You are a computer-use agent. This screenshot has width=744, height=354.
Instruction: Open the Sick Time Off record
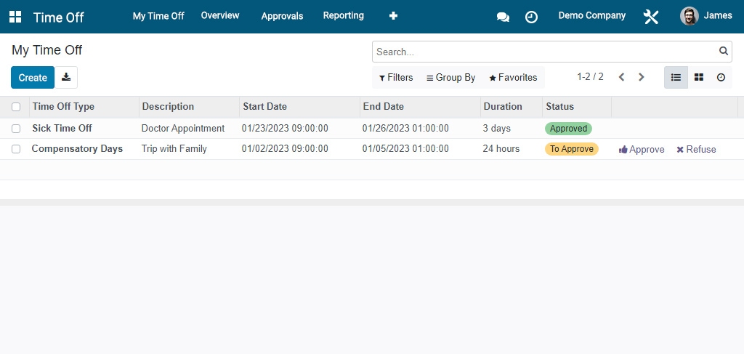[62, 129]
